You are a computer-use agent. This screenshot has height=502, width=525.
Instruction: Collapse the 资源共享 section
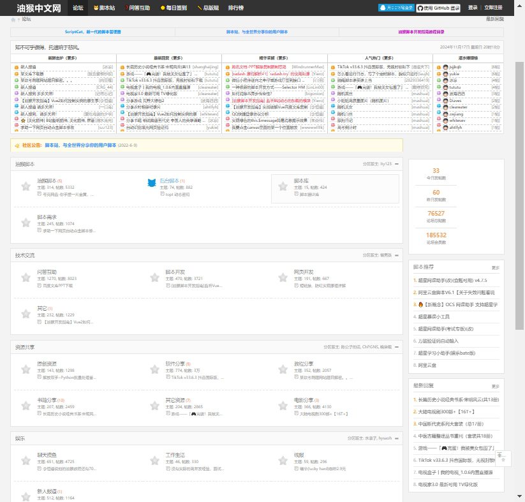396,348
